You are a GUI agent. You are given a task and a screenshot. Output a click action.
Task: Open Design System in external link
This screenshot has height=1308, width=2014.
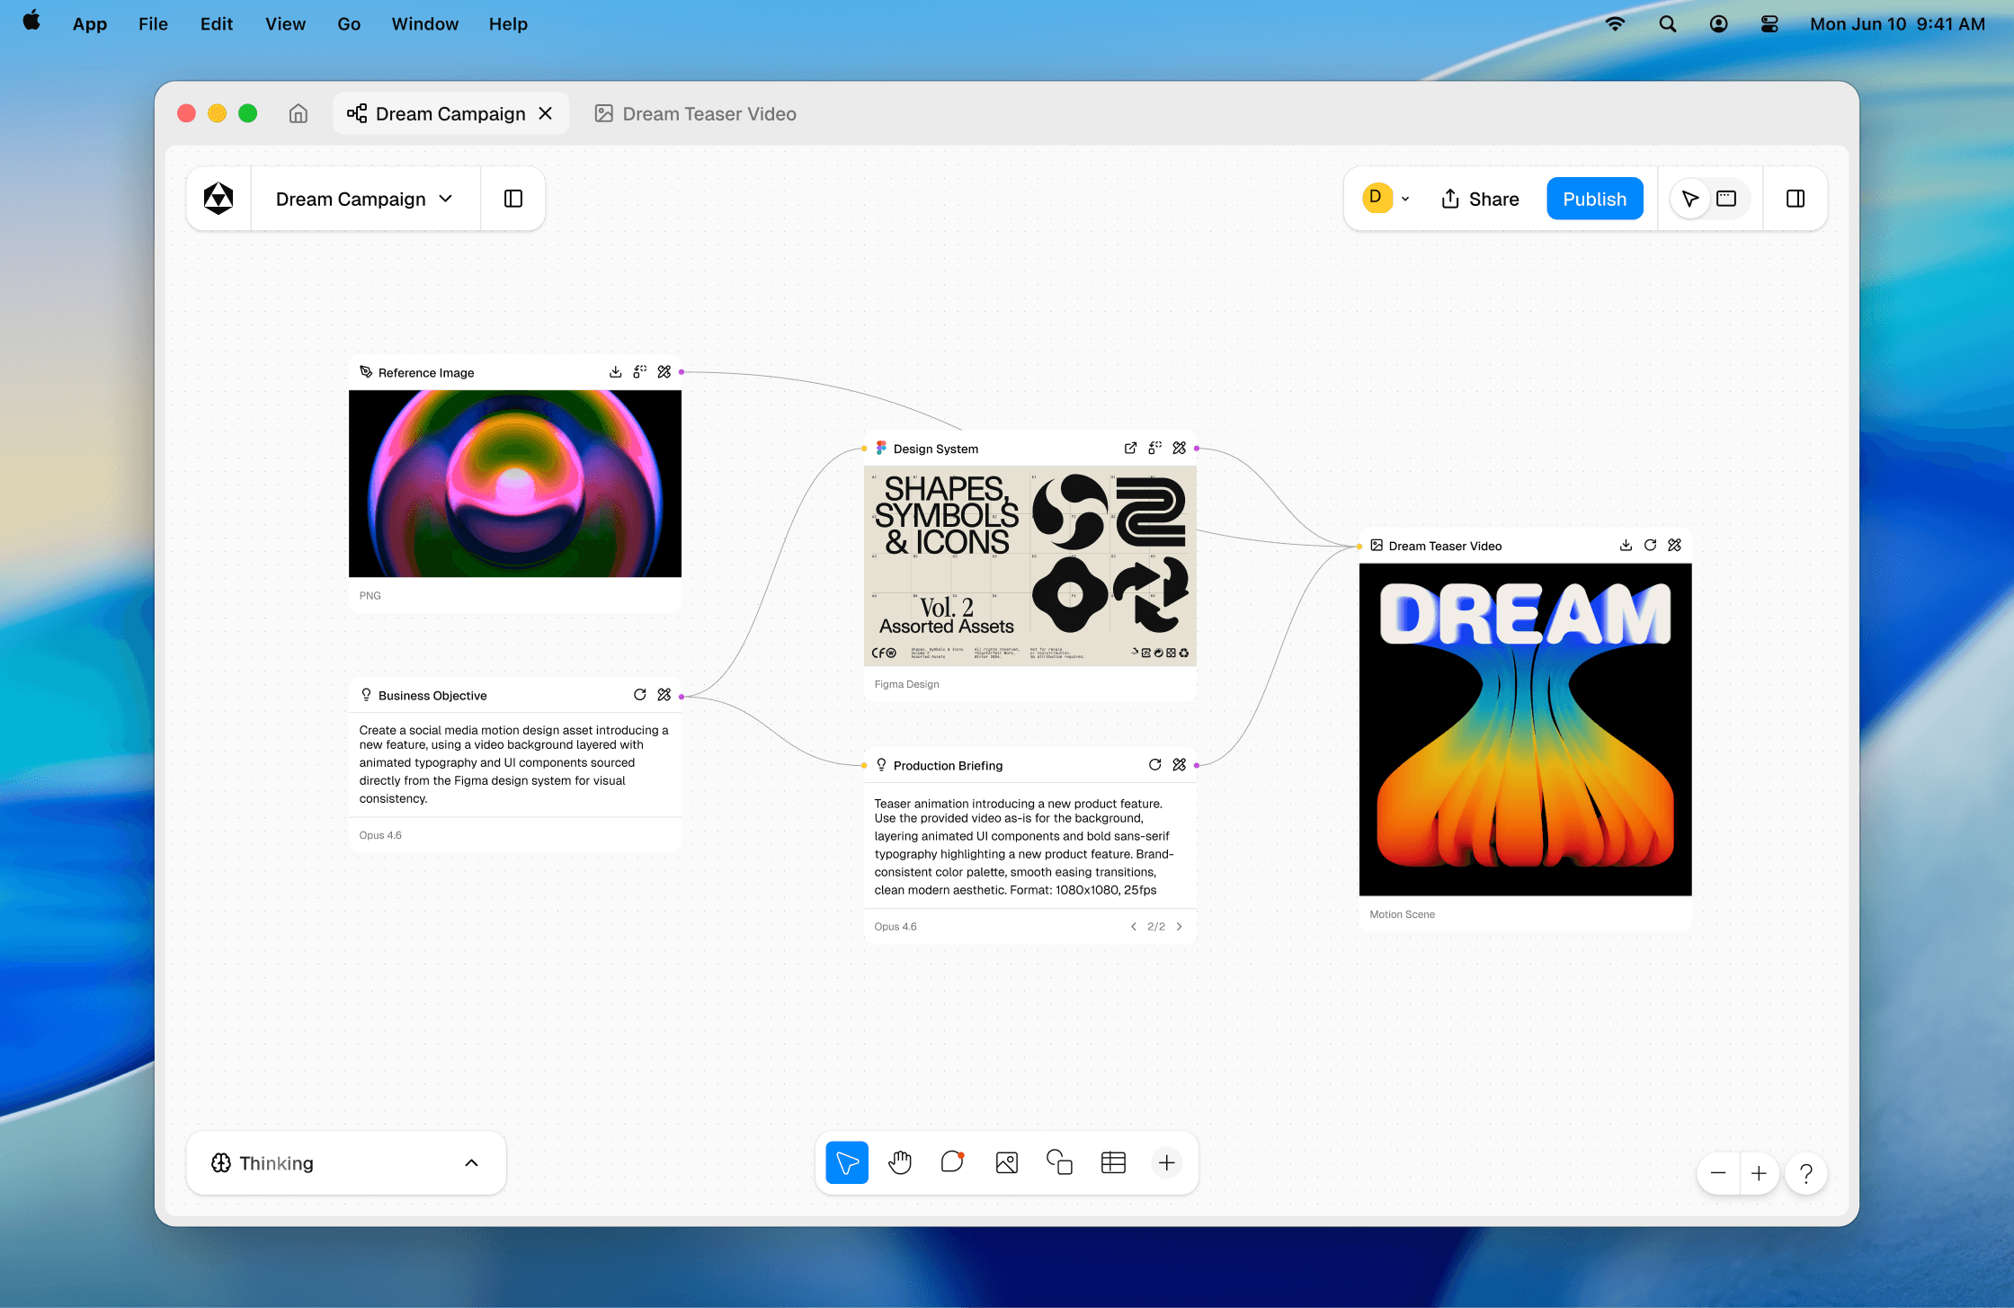[x=1130, y=448]
